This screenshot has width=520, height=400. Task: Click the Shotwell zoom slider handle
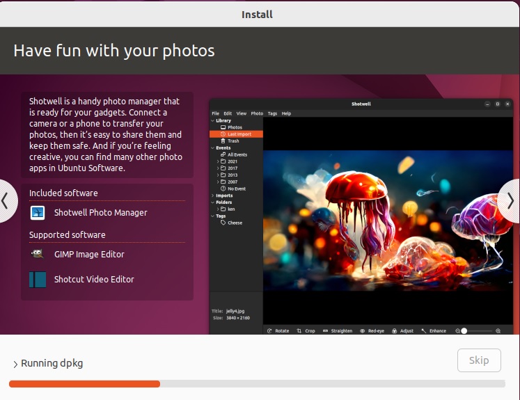pos(464,331)
